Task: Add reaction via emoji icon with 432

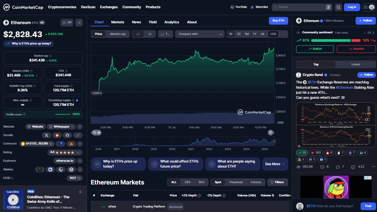Action: point(358,167)
